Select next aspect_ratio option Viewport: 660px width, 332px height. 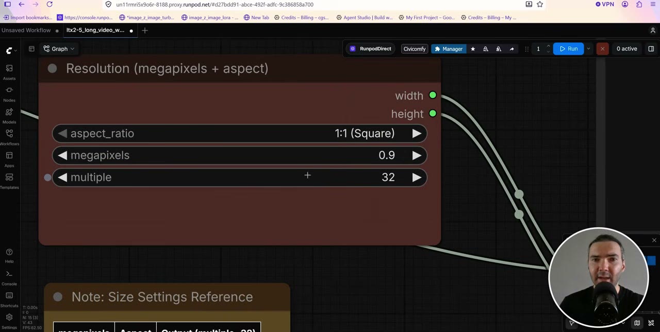click(x=417, y=134)
